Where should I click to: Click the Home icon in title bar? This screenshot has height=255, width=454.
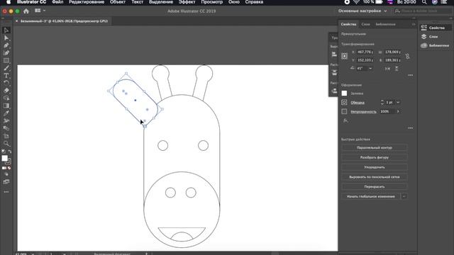[26, 11]
